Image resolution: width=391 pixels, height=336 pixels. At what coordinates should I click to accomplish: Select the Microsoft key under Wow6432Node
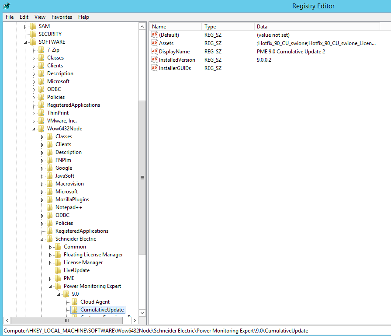click(x=66, y=192)
